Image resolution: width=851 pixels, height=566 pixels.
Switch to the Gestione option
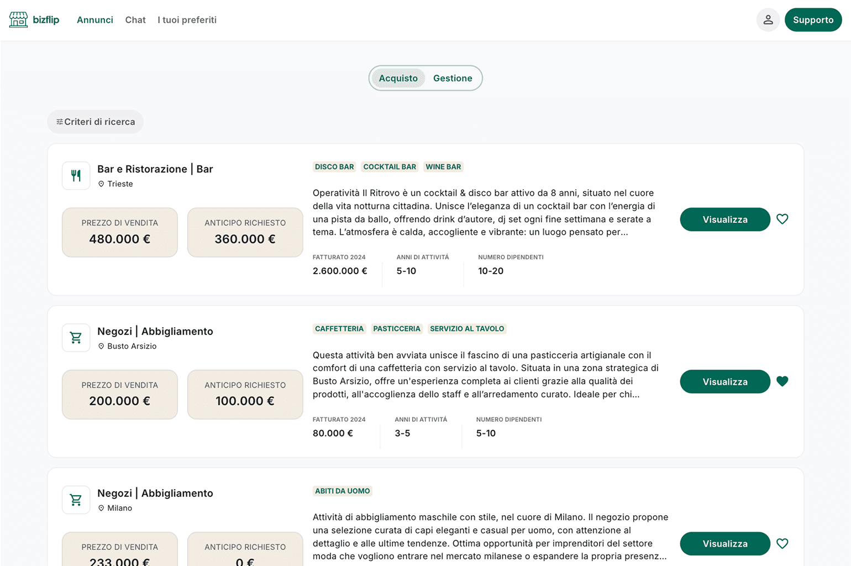coord(452,78)
